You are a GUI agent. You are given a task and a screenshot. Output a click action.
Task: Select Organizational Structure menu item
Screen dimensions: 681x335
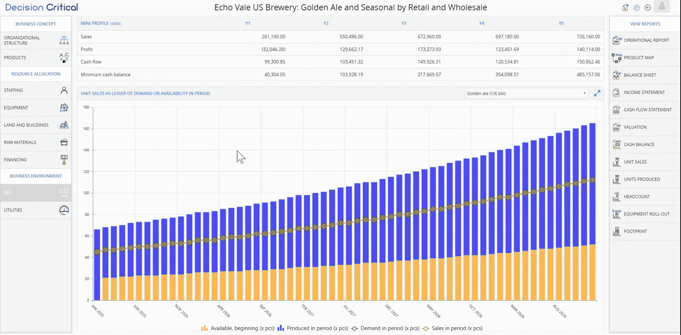coord(35,40)
